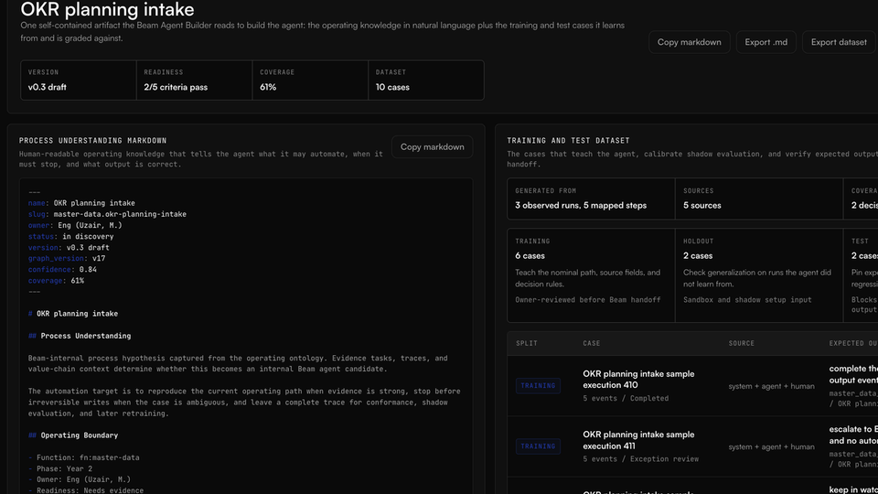Sort by the SOURCE column header
Viewport: 878px width, 494px height.
tap(742, 343)
